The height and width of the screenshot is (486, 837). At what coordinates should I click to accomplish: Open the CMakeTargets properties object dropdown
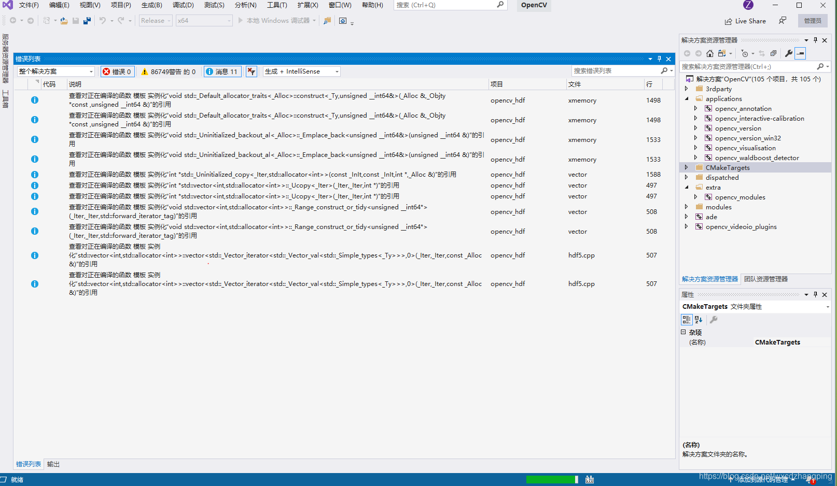pyautogui.click(x=827, y=307)
